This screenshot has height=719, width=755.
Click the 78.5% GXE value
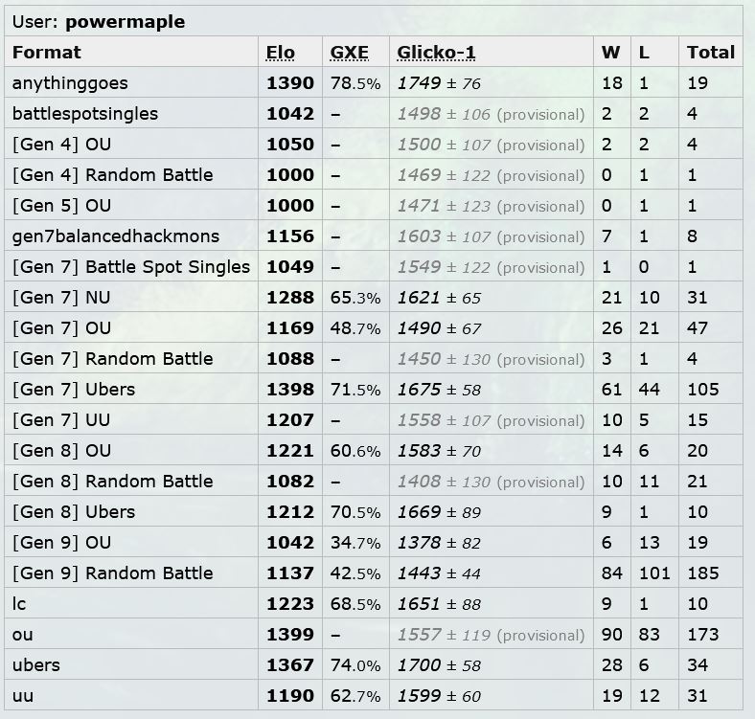pos(355,83)
